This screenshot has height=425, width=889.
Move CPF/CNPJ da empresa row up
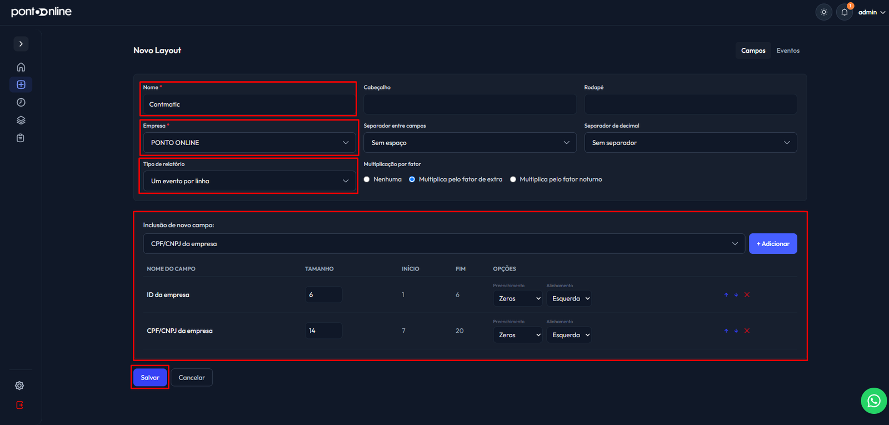(x=726, y=331)
